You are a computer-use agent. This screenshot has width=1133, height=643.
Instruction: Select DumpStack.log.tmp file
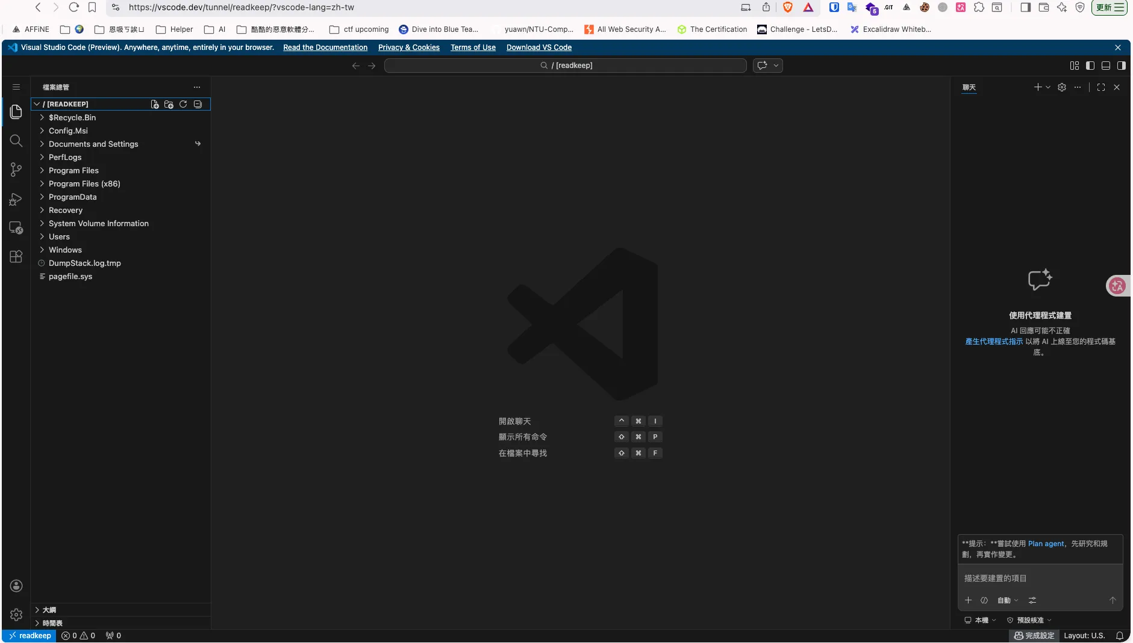[x=120, y=263]
